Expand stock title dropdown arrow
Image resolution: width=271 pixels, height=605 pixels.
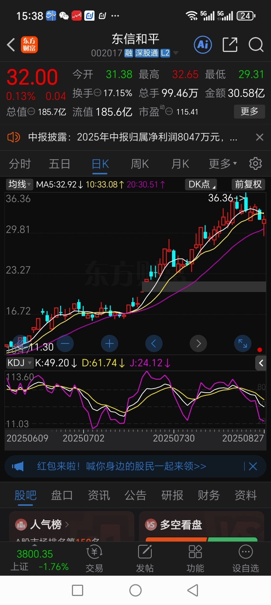coord(175,53)
